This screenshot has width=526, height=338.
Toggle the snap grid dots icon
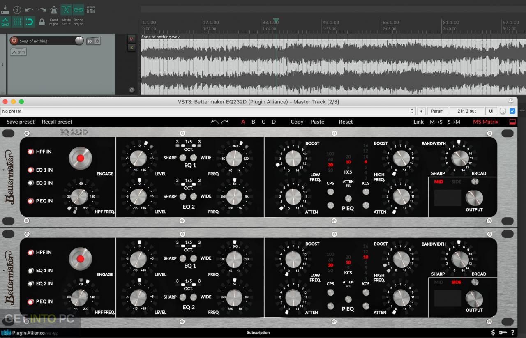point(91,9)
